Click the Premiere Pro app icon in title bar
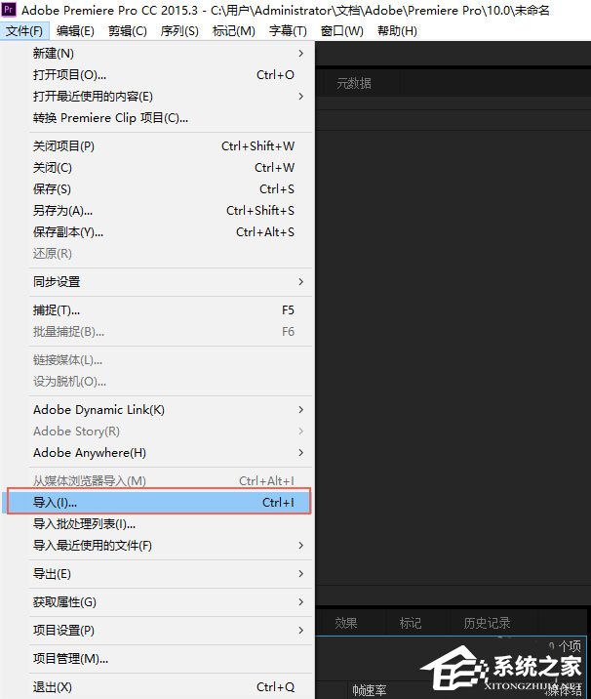This screenshot has height=699, width=591. [9, 10]
